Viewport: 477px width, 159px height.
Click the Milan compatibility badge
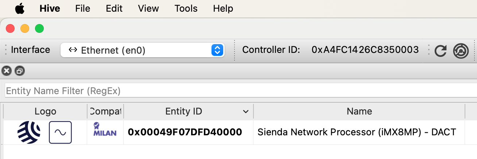(105, 129)
